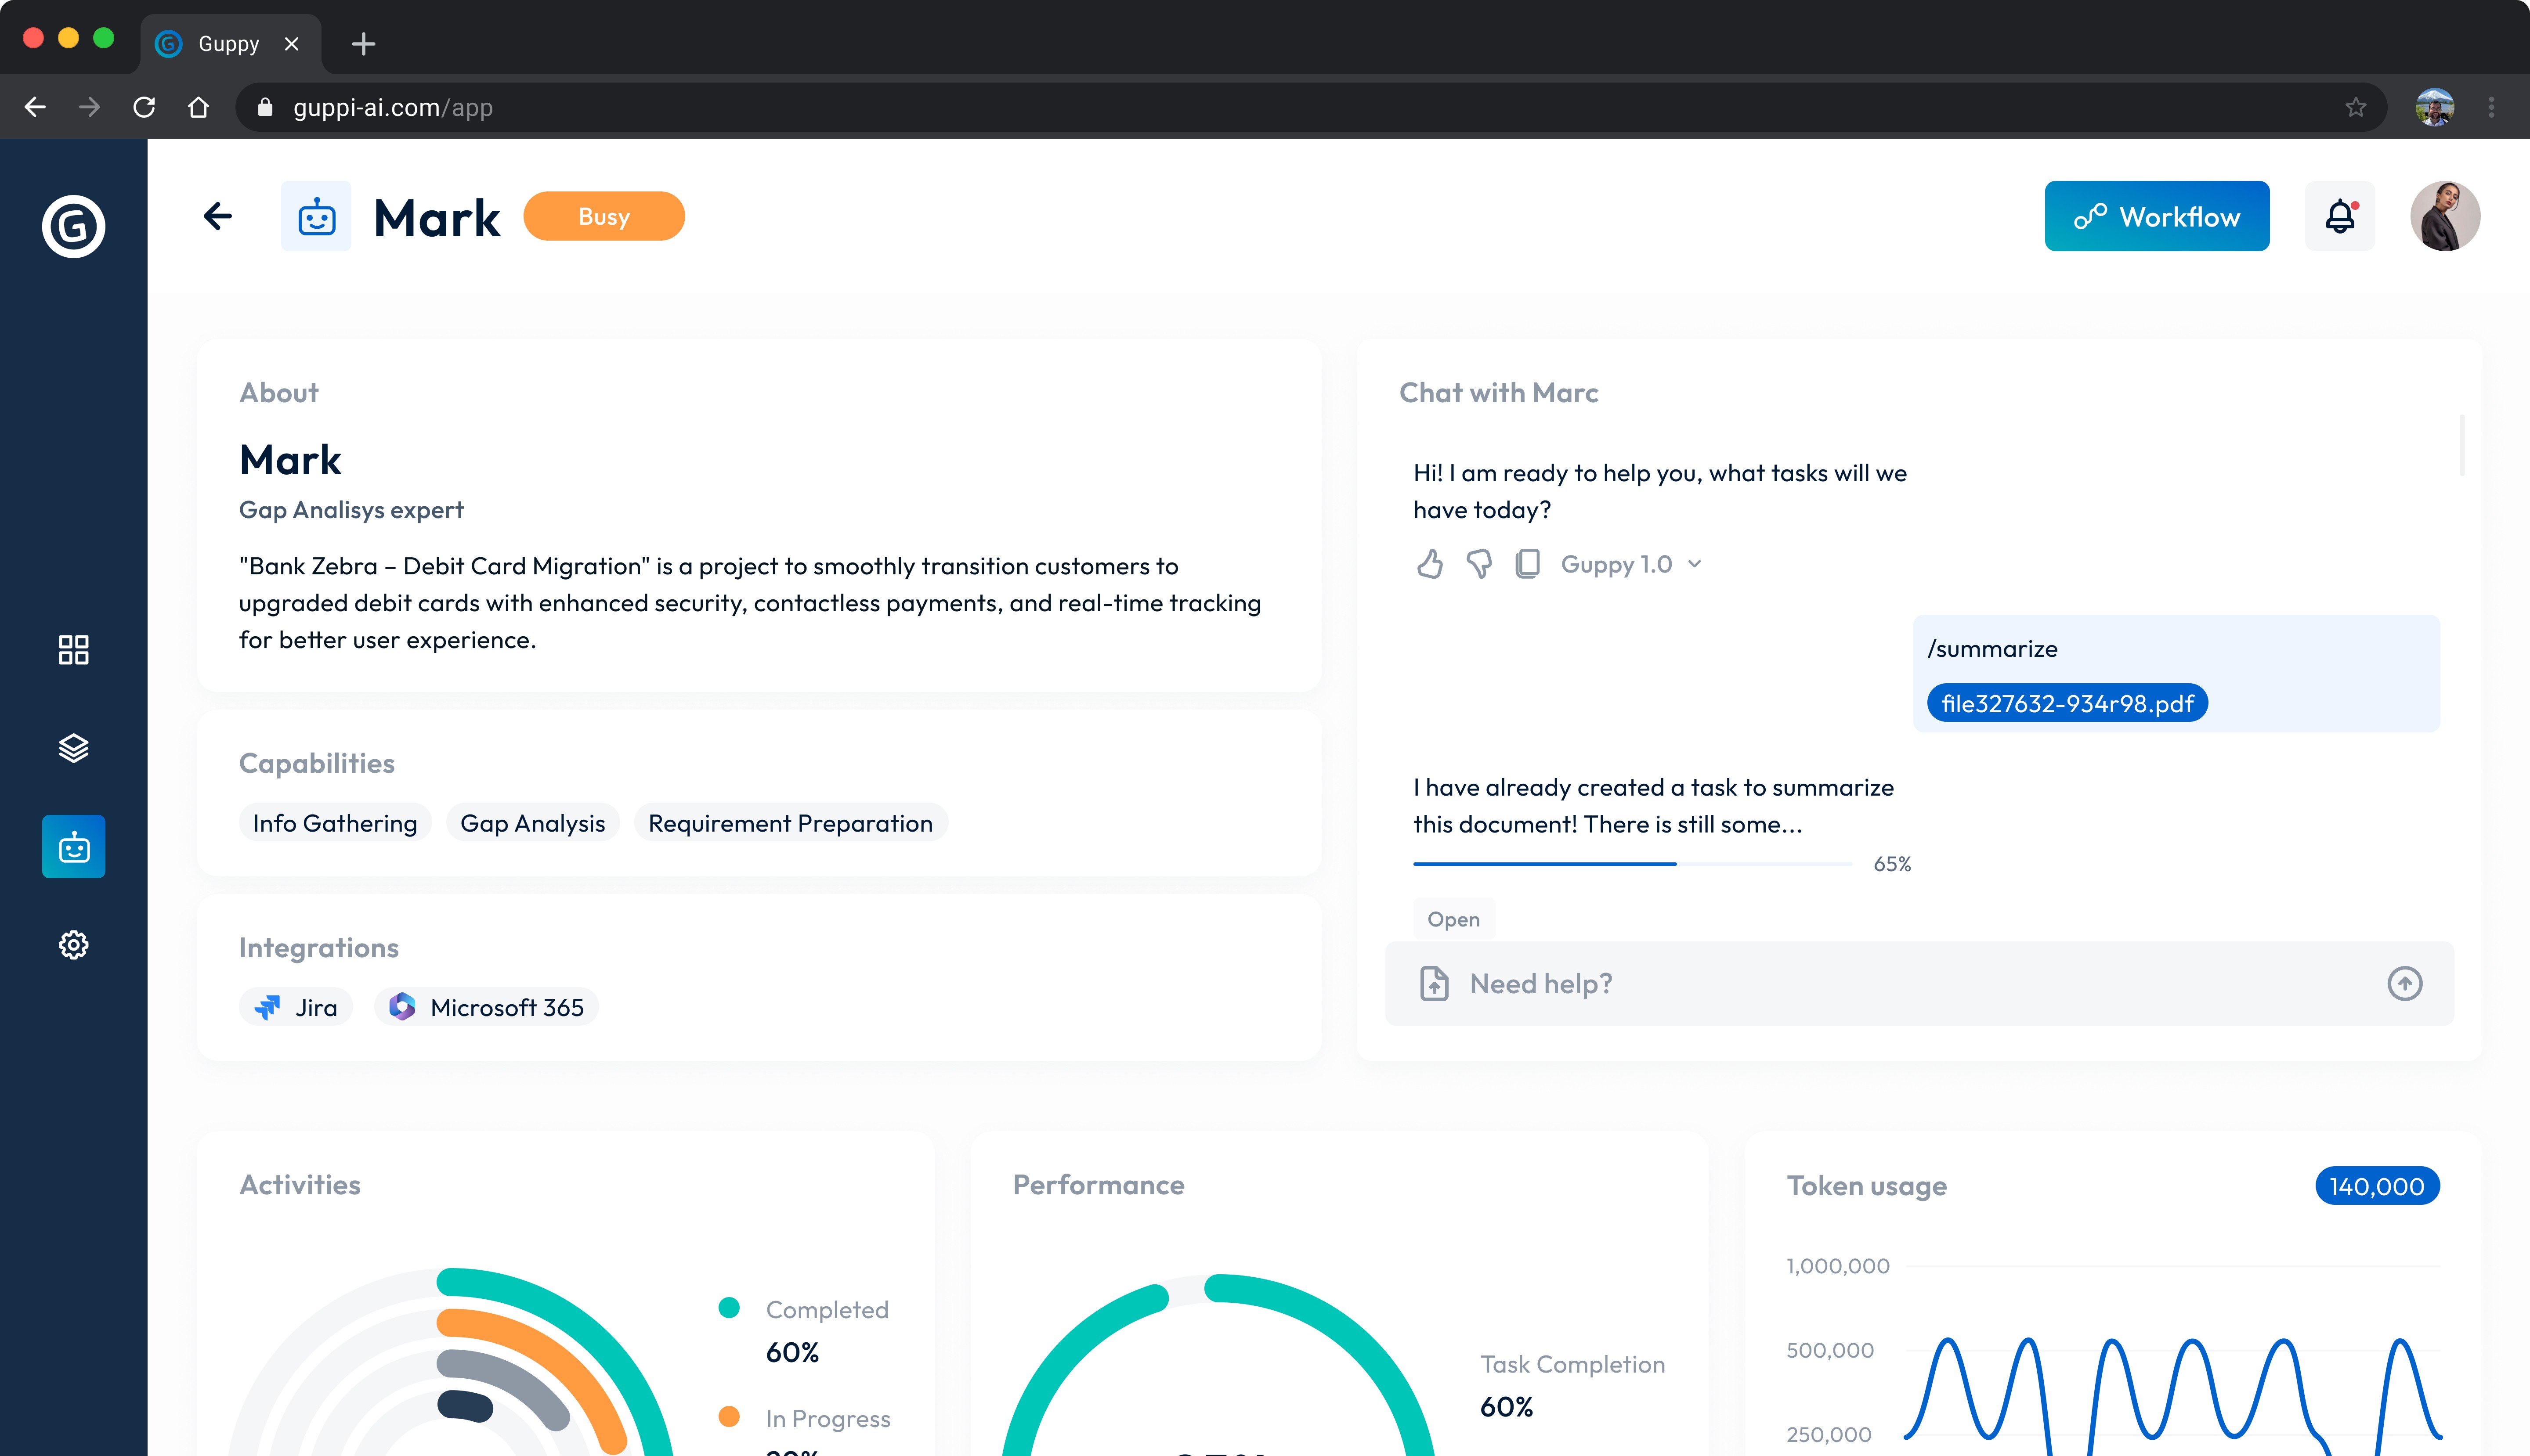Open dashboard grid icon in sidebar

coord(73,650)
